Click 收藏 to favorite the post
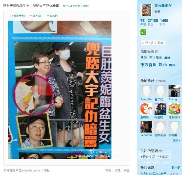Viewport: 182px width, 175px height. tap(117, 170)
